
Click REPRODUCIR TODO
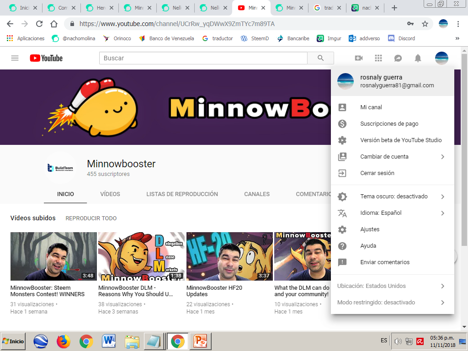[91, 218]
